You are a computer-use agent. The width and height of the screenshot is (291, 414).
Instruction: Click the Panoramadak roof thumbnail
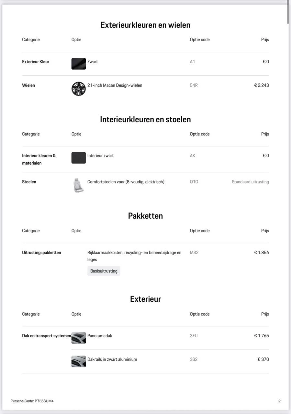point(78,338)
